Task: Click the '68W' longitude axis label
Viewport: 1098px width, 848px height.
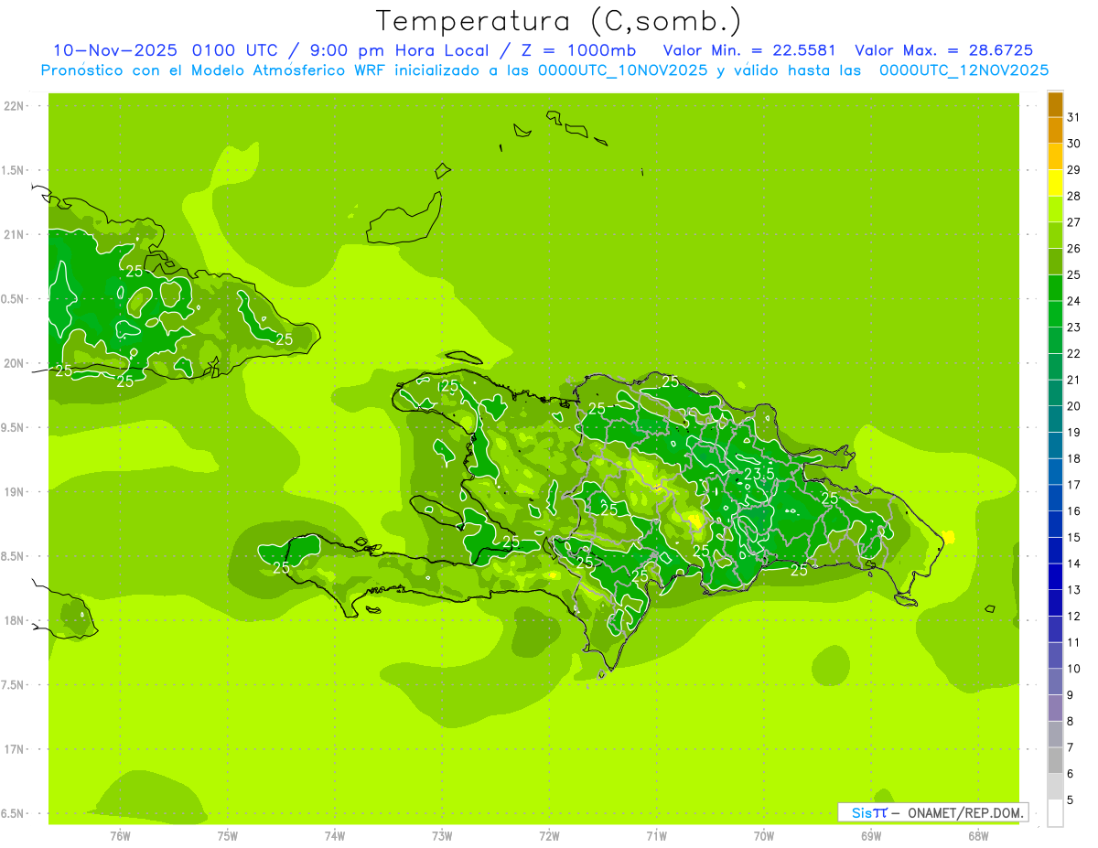Action: point(978,836)
